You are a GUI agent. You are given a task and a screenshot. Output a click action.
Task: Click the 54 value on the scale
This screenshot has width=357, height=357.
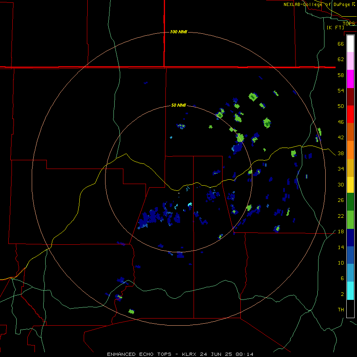pos(341,90)
